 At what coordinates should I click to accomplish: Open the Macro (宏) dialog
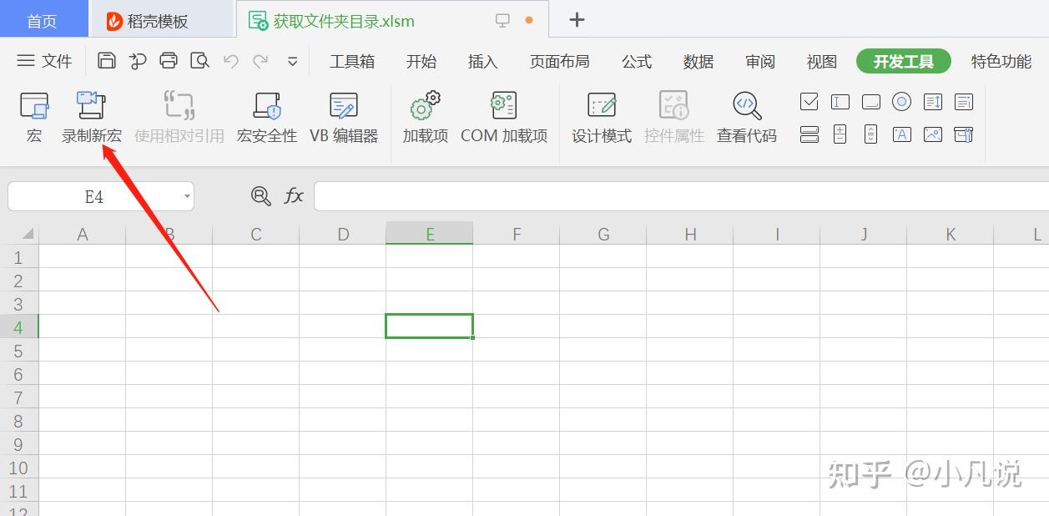tap(34, 117)
